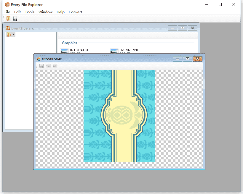Click the Graphics group header

pos(69,43)
